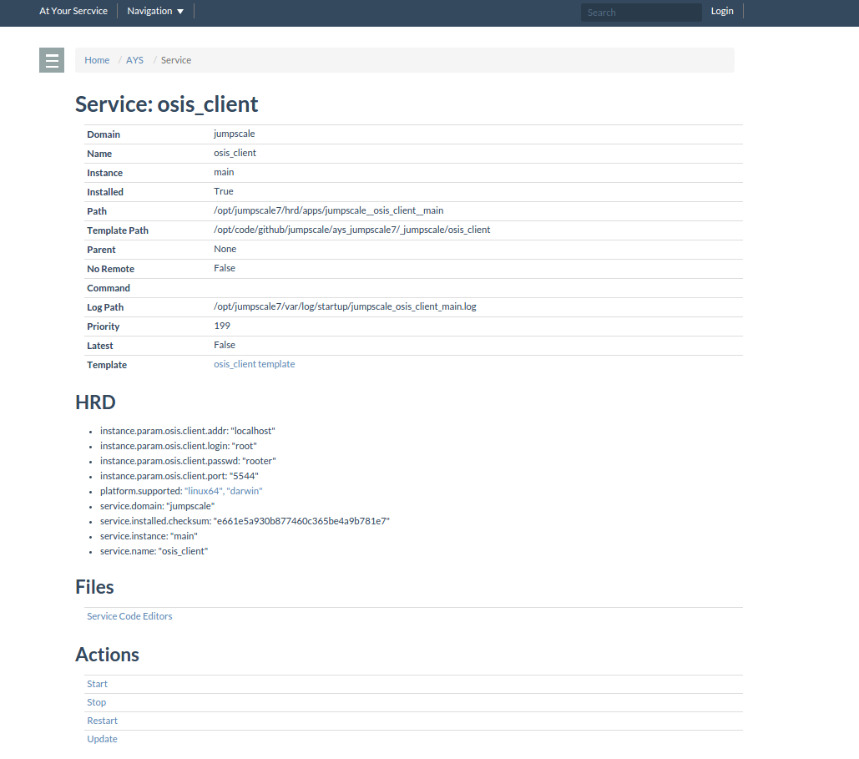This screenshot has height=759, width=859.
Task: Click the Navigation caret arrow
Action: (x=180, y=12)
